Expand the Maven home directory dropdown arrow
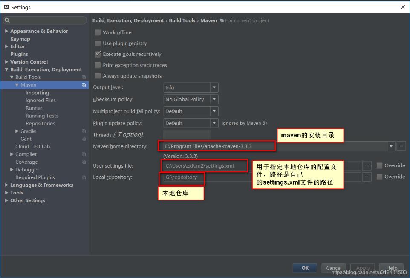This screenshot has height=278, width=410. [391, 146]
